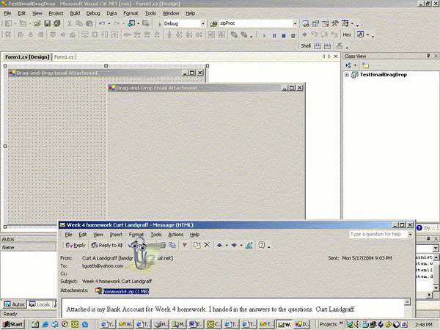Click the red Follow Up flag icon
The width and height of the screenshot is (440, 330).
coord(184,245)
